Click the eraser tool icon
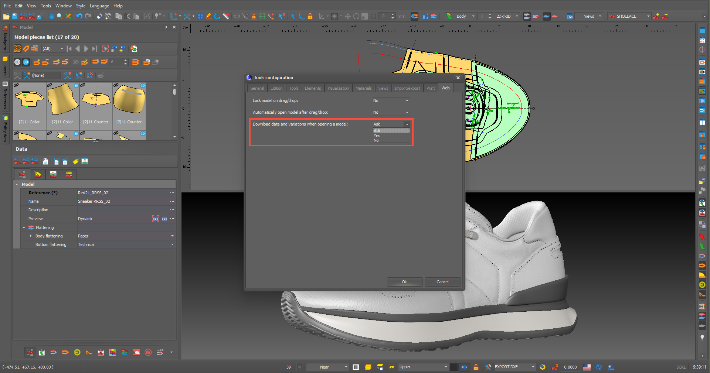Image resolution: width=710 pixels, height=373 pixels. point(99,16)
